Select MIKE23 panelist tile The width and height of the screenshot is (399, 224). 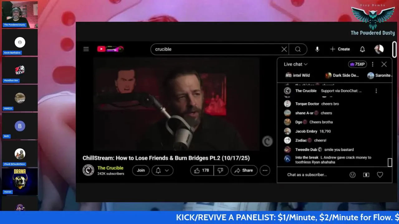pos(20,98)
